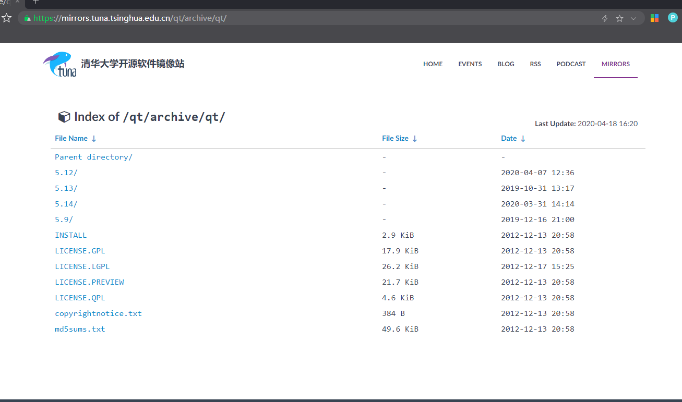682x402 pixels.
Task: Open the LICENSE.PREVIEW file link
Action: [89, 282]
